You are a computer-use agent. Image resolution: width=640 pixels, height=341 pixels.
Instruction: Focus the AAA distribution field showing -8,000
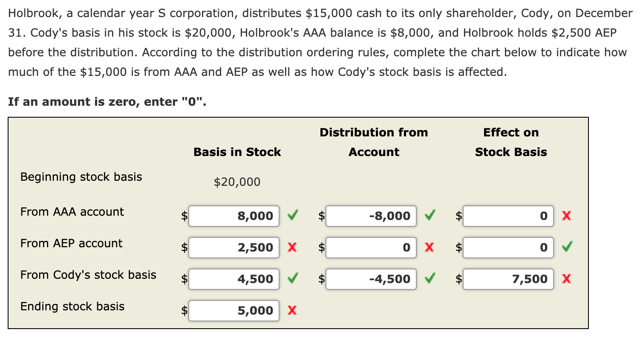(x=371, y=216)
